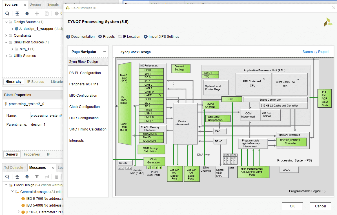
Task: Switch to the Signals tab
Action: (53, 4)
